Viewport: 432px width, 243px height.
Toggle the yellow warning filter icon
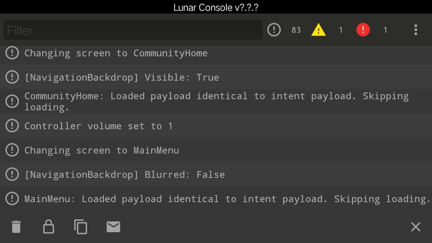click(318, 30)
